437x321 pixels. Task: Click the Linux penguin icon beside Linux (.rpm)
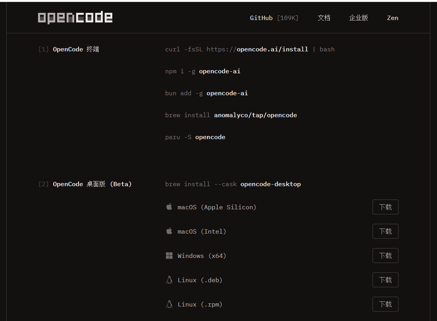[169, 304]
